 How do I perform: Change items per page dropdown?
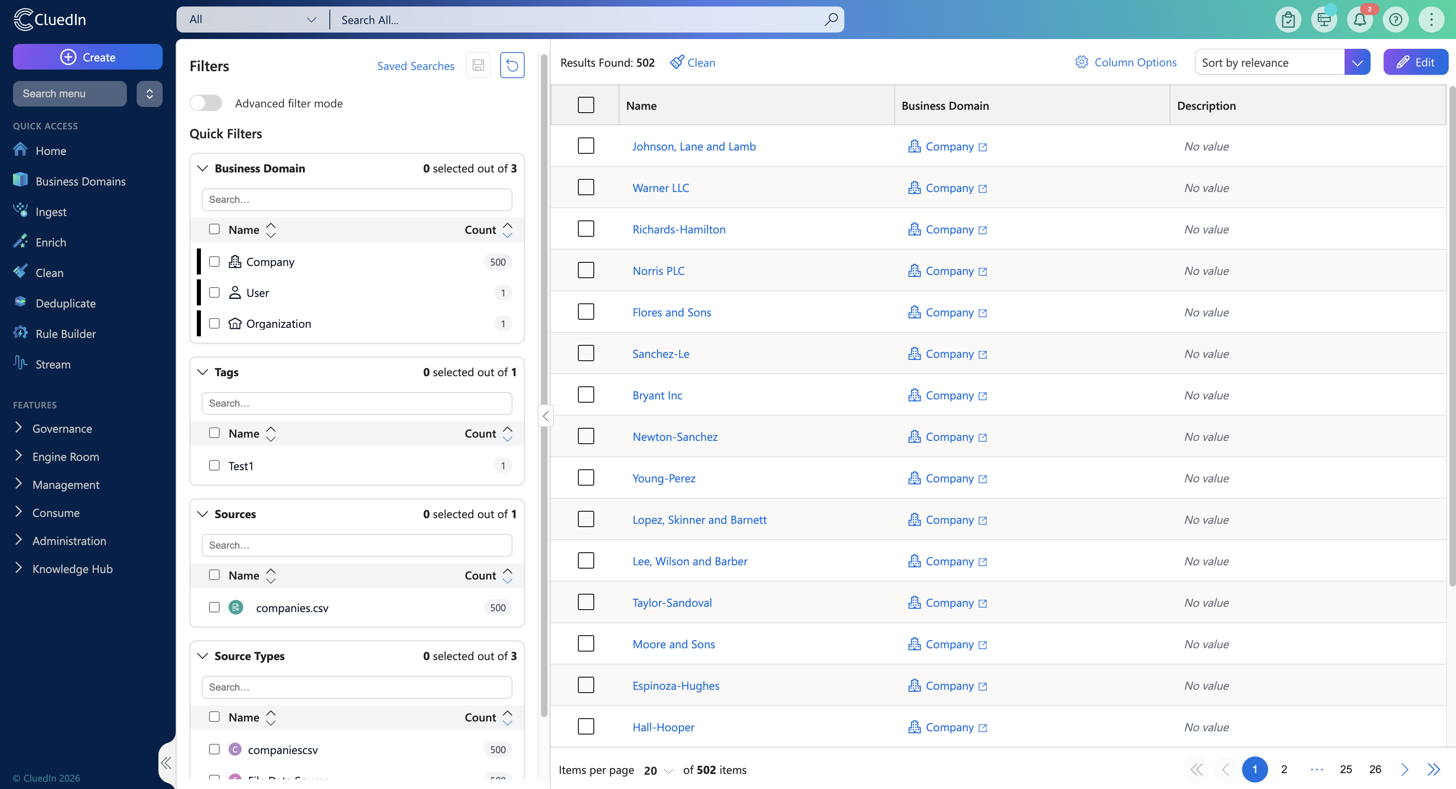tap(658, 770)
